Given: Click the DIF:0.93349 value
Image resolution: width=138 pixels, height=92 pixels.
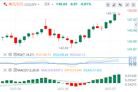Looking at the screenshot, I should 73,70.
